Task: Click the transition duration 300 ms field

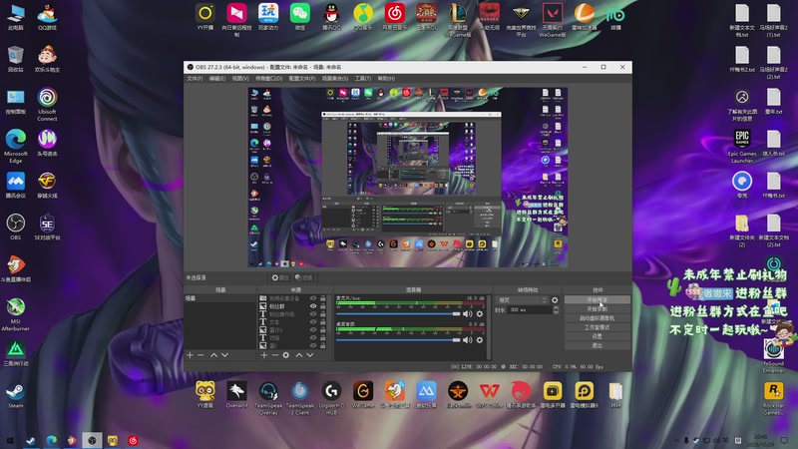Action: pyautogui.click(x=530, y=309)
